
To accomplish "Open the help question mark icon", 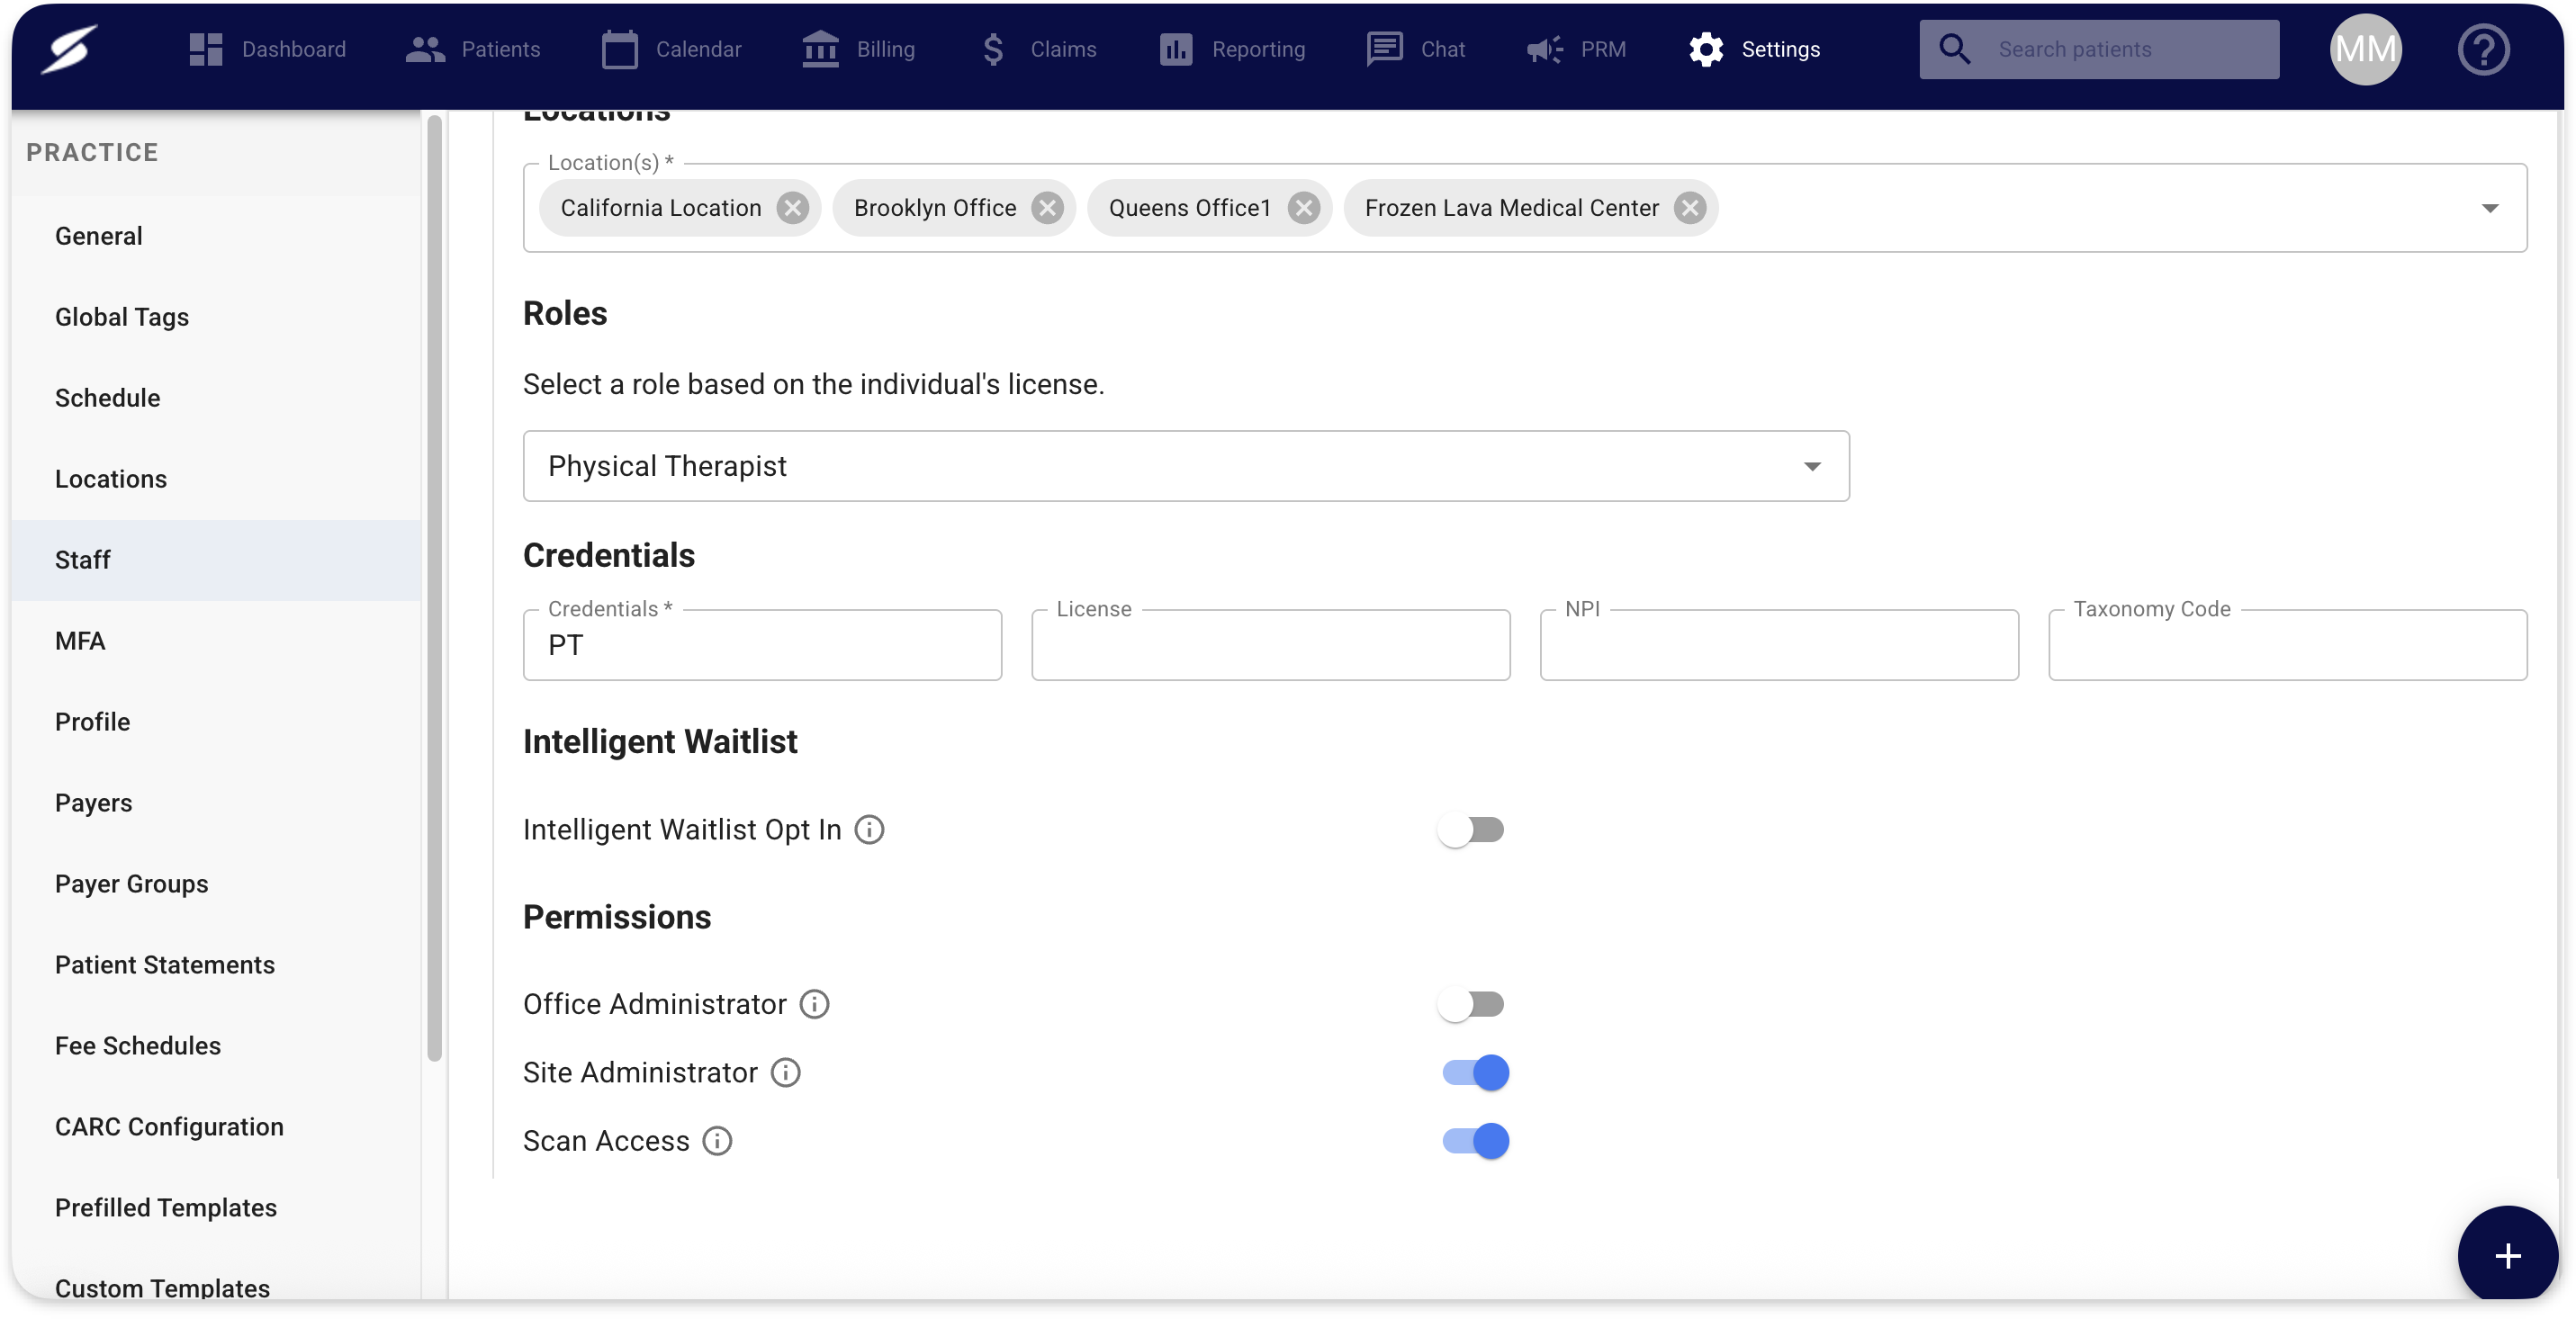I will tap(2483, 49).
